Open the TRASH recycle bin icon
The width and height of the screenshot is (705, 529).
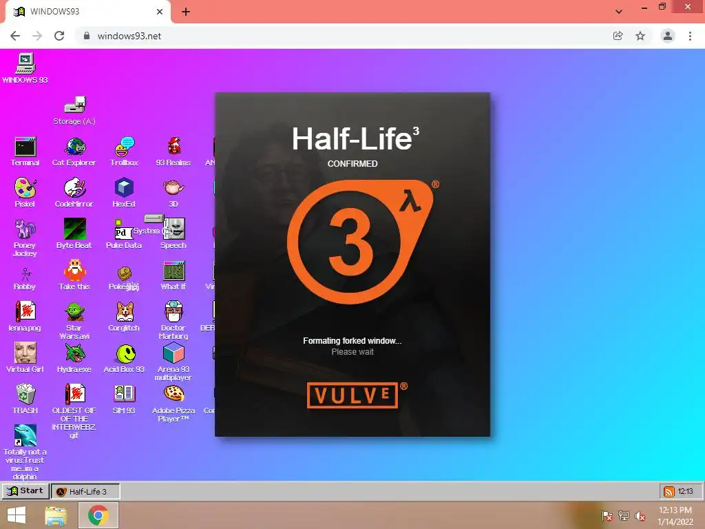coord(25,399)
